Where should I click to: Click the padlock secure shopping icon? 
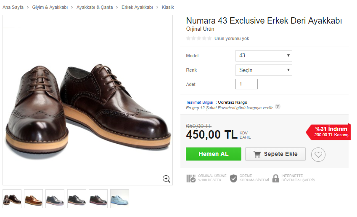[275, 178]
